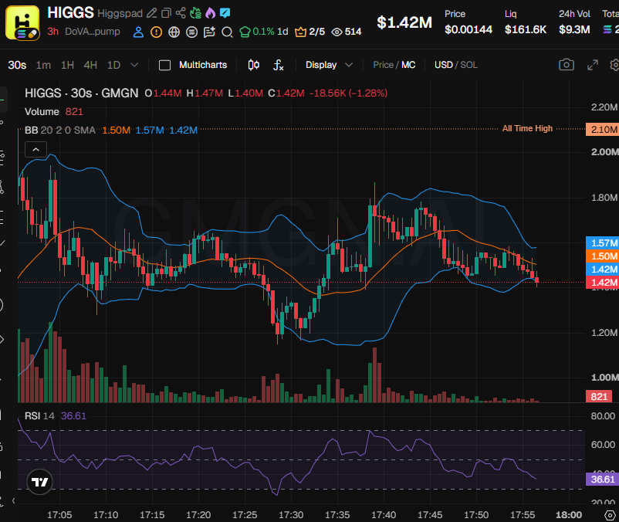Click the green flame coins icon

point(195,13)
